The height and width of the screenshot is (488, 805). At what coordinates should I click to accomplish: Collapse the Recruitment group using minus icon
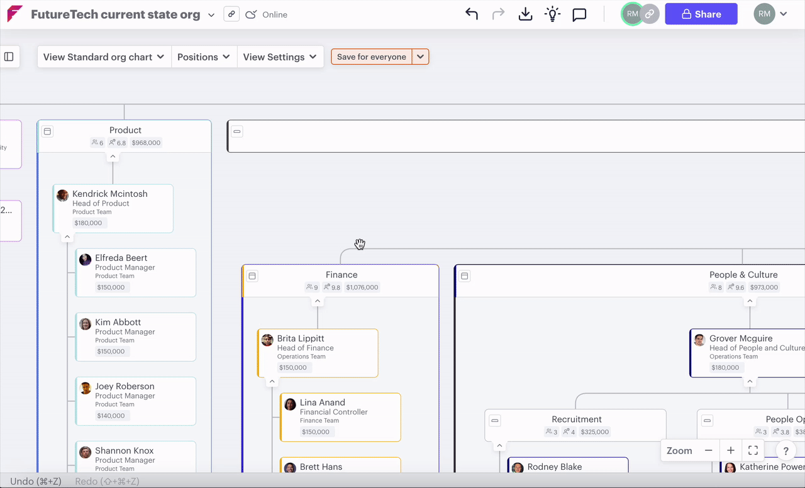tap(495, 421)
